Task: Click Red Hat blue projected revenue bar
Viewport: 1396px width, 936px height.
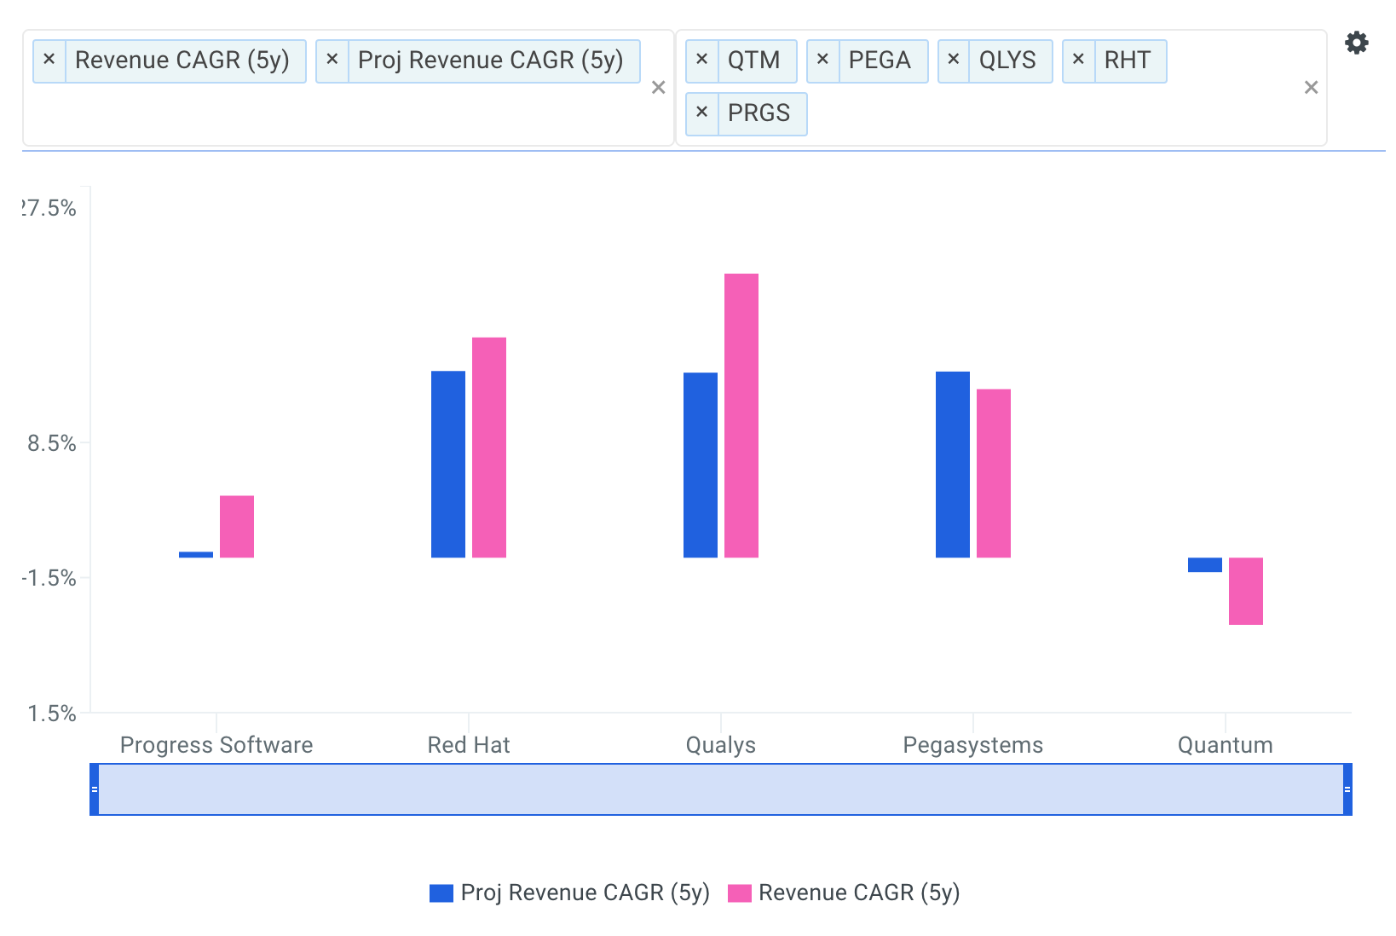Action: 448,465
